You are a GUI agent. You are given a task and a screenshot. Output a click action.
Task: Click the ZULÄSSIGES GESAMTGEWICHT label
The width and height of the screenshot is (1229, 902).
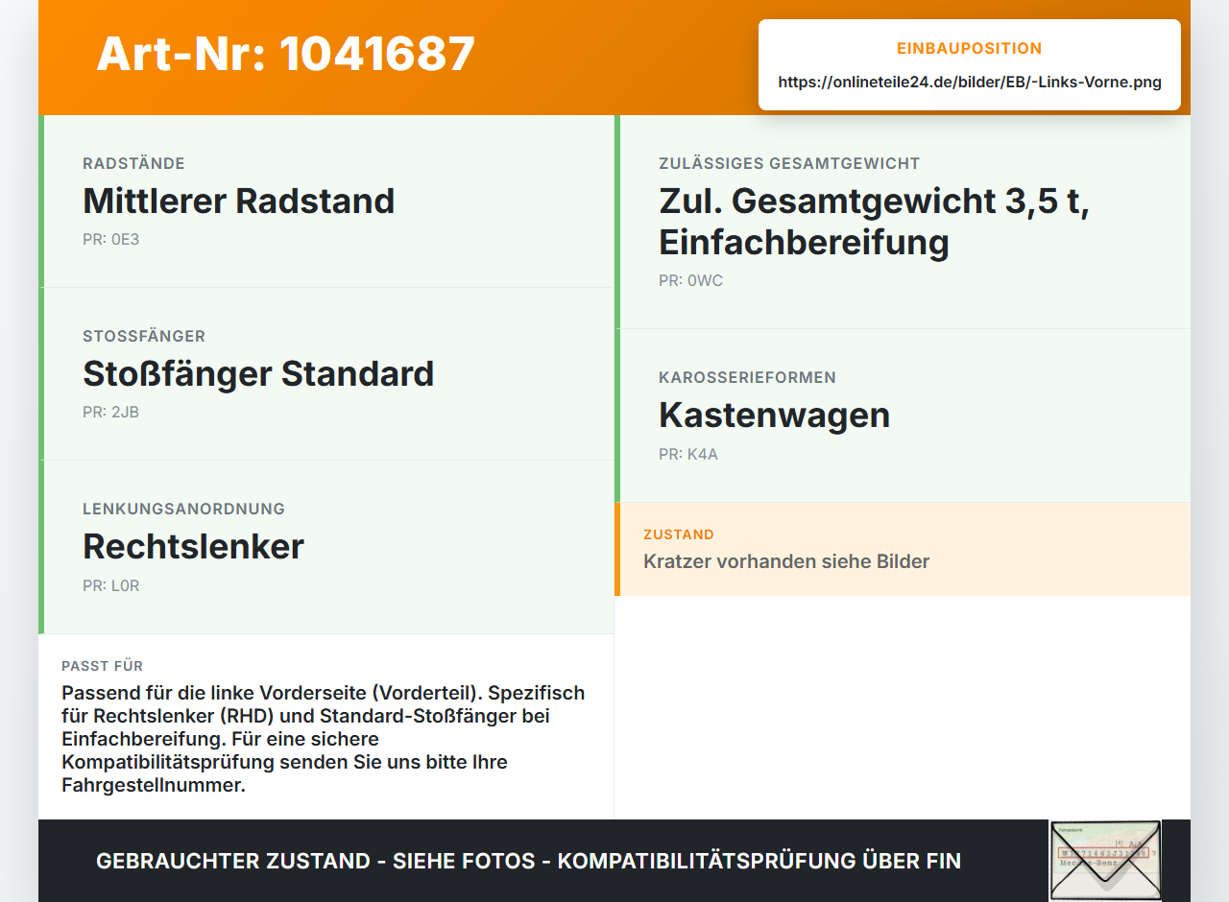(x=789, y=163)
